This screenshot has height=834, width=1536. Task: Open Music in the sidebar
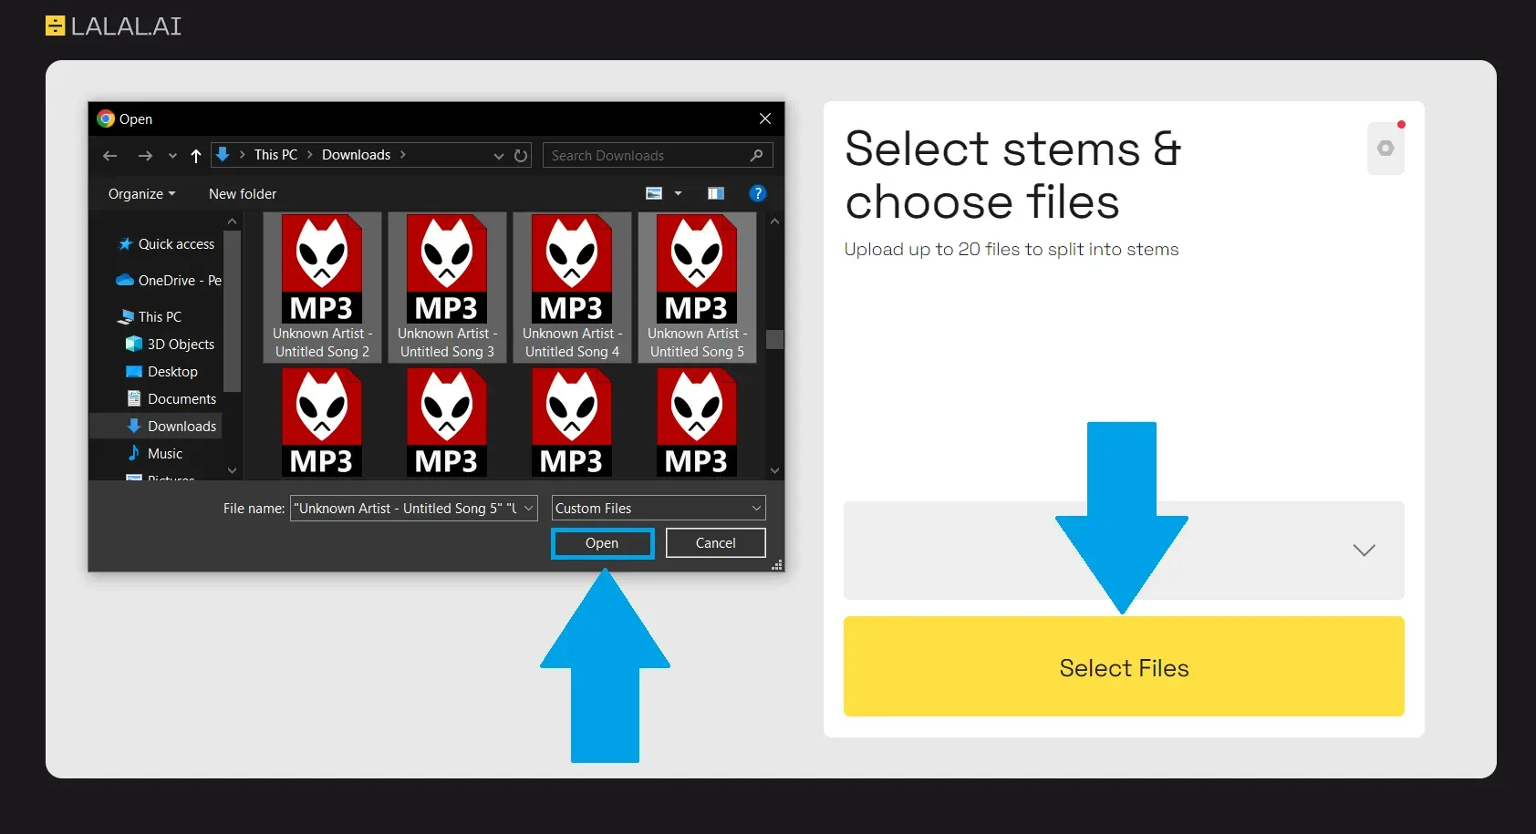pos(154,454)
